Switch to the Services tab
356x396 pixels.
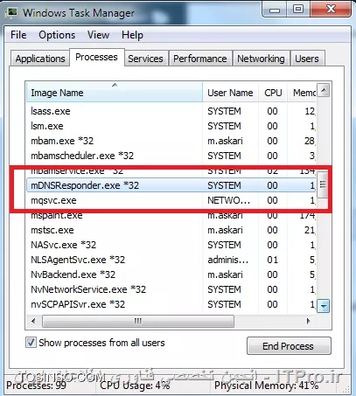145,59
